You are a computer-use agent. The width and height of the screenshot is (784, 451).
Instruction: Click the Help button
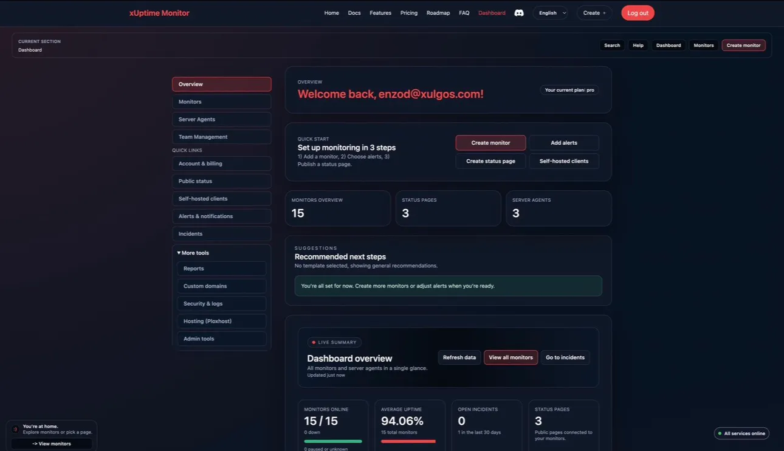point(638,46)
